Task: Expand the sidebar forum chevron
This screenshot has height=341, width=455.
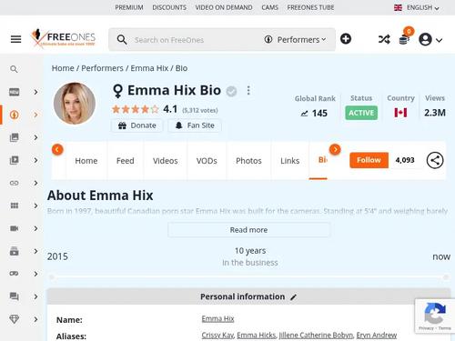Action: tap(35, 296)
